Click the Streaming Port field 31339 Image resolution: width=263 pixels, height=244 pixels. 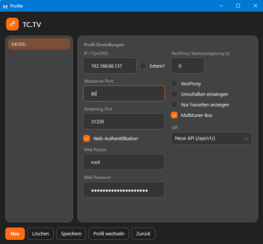124,121
